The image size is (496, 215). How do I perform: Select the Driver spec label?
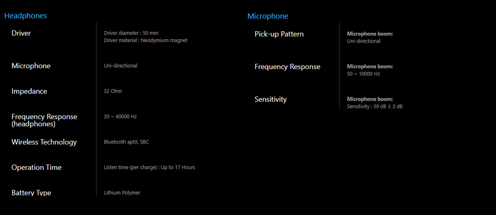tap(21, 33)
